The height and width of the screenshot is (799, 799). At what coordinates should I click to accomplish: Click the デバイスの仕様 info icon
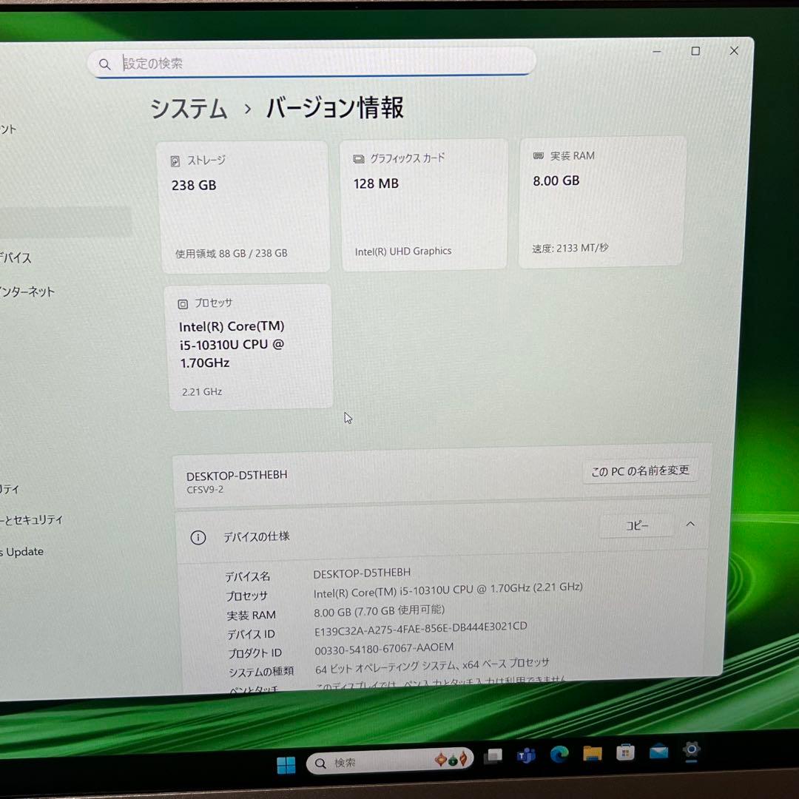(x=198, y=537)
